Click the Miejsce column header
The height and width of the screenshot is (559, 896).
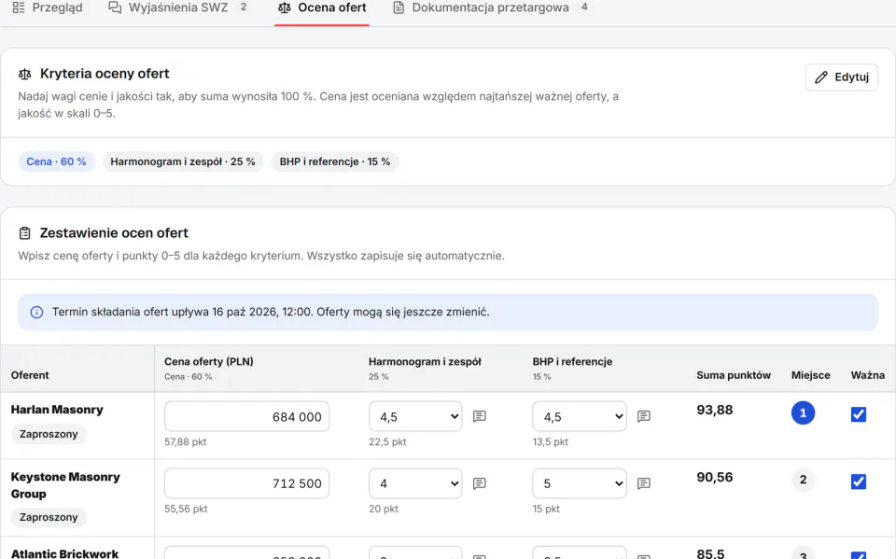pos(811,375)
